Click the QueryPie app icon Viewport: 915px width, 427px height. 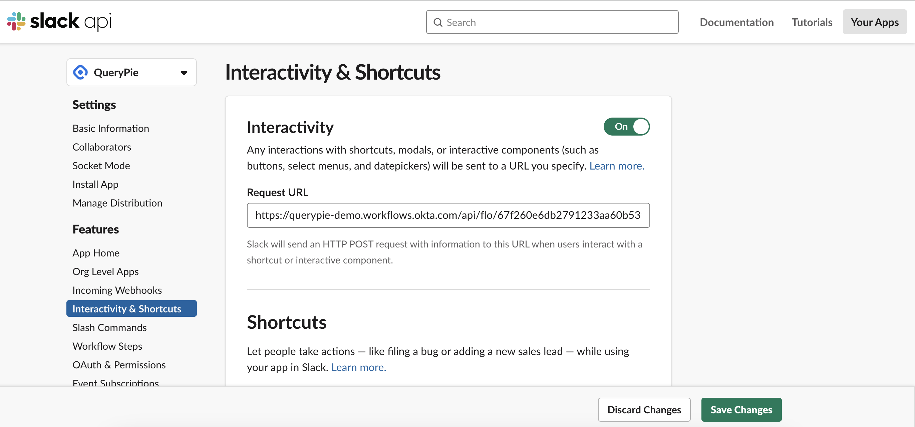[x=81, y=72]
